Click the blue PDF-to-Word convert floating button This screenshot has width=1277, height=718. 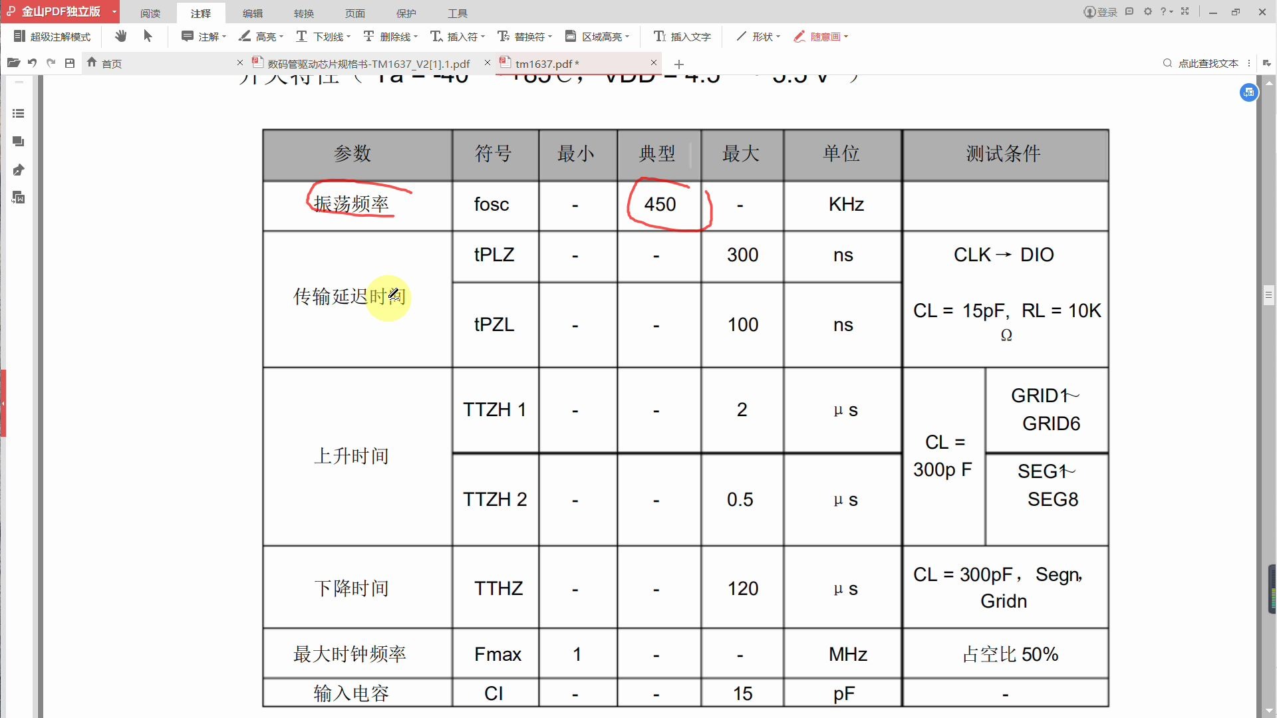coord(1249,92)
